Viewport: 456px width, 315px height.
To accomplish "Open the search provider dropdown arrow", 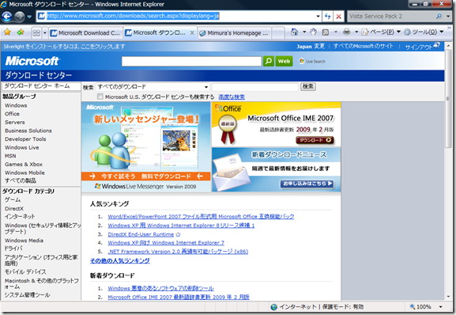I will 448,17.
